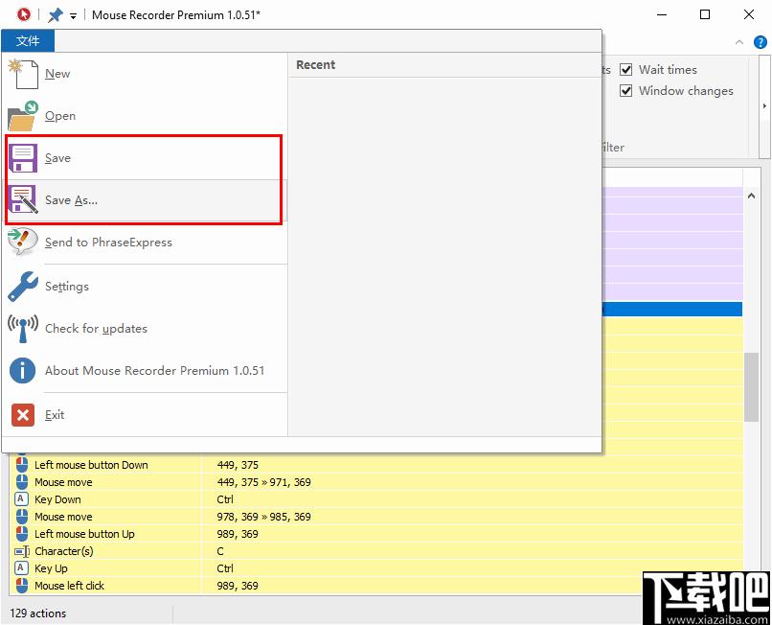Click text icon on Character(s) row

point(22,551)
